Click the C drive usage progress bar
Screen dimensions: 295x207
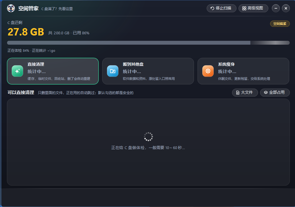pyautogui.click(x=148, y=43)
